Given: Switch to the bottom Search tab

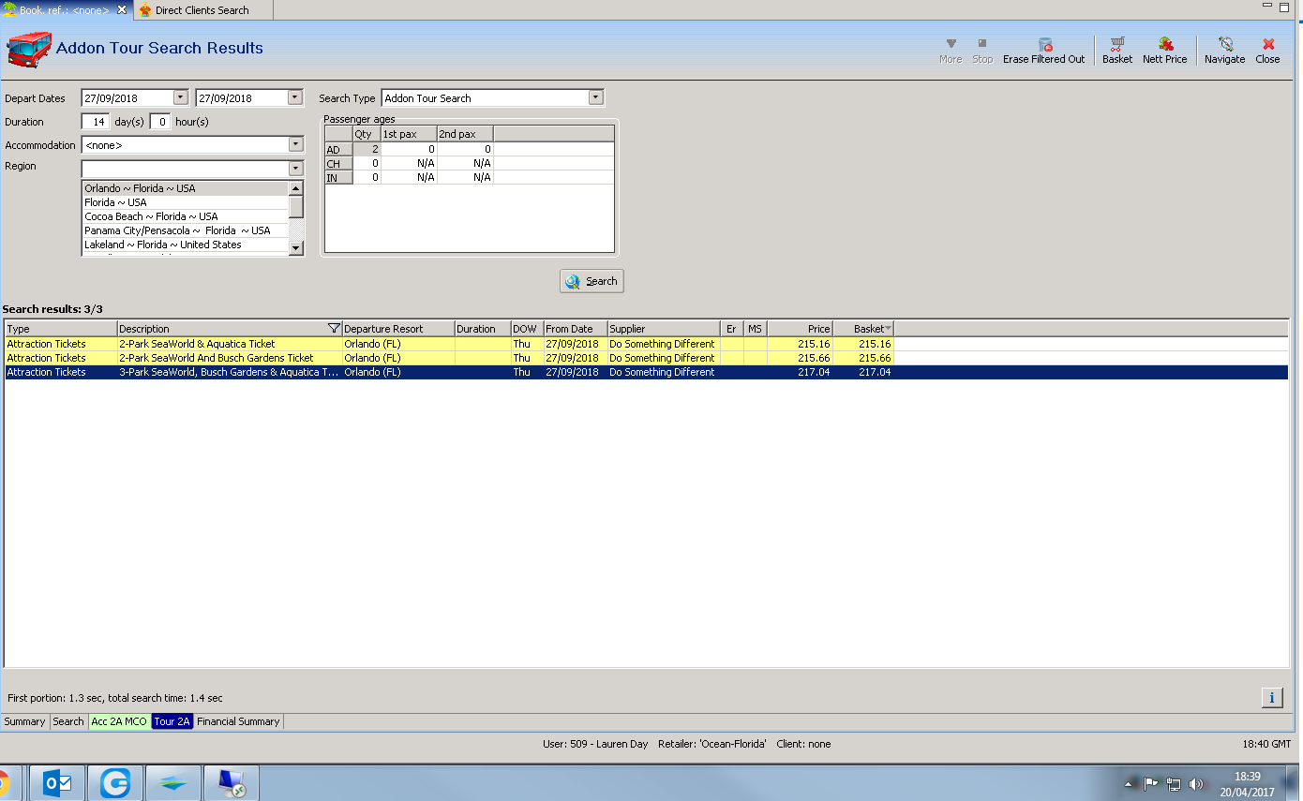Looking at the screenshot, I should (x=68, y=721).
